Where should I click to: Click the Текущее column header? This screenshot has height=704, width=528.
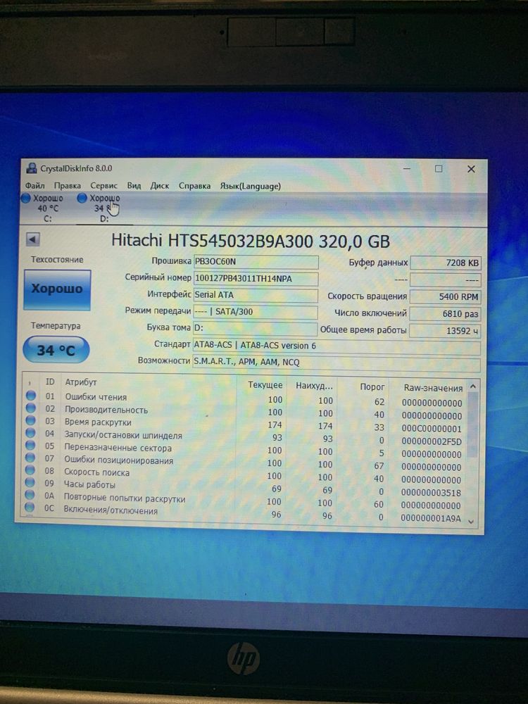pos(265,385)
